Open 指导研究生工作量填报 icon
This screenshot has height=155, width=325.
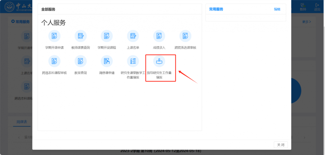coord(159,61)
